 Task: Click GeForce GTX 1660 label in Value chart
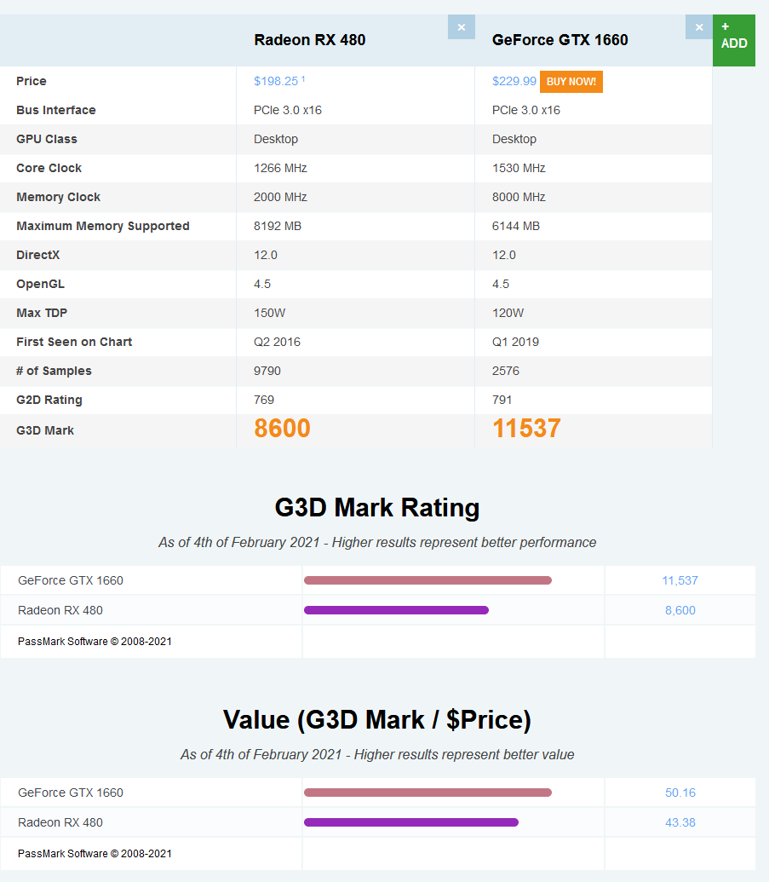click(71, 793)
